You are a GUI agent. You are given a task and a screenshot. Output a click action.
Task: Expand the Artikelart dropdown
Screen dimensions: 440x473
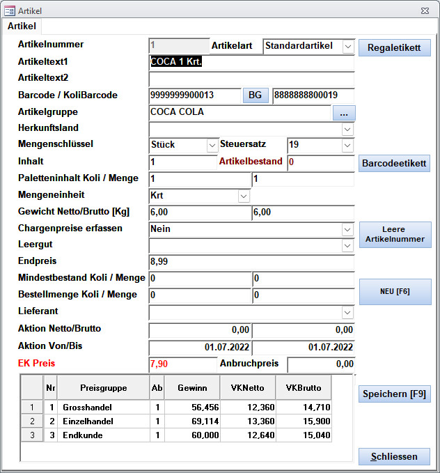(x=348, y=47)
